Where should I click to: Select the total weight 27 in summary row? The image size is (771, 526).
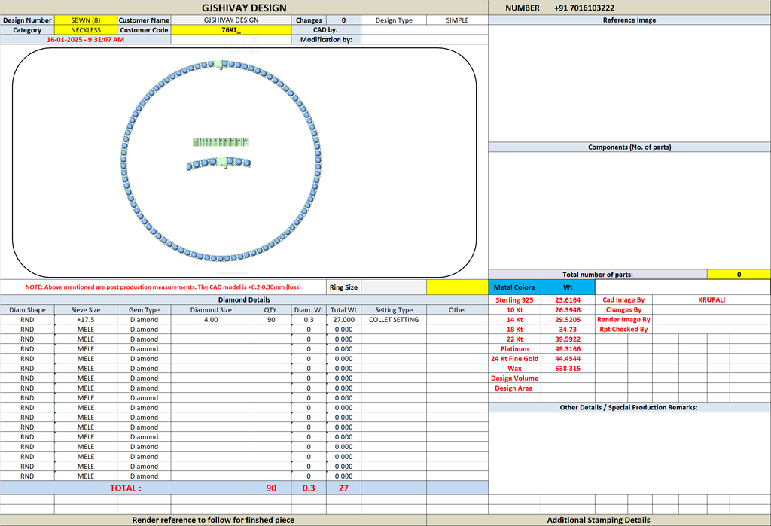pos(343,488)
